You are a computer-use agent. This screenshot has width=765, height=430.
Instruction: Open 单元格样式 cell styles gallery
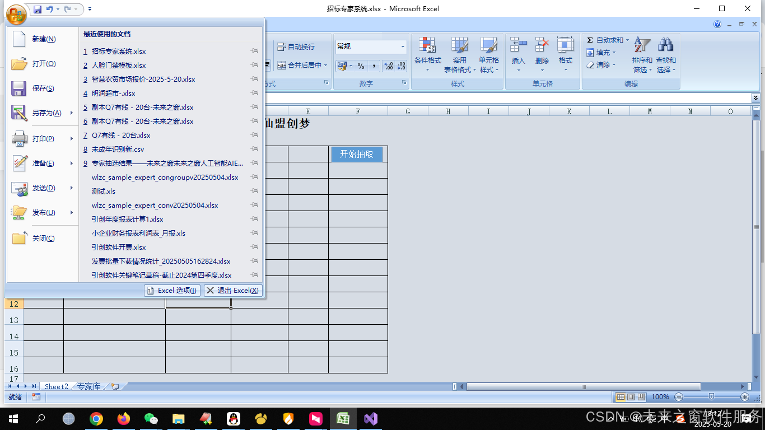pyautogui.click(x=489, y=55)
